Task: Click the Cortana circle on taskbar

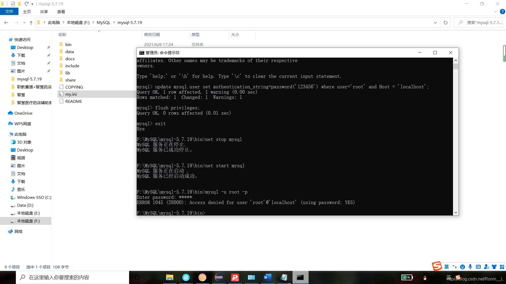Action: 137,277
